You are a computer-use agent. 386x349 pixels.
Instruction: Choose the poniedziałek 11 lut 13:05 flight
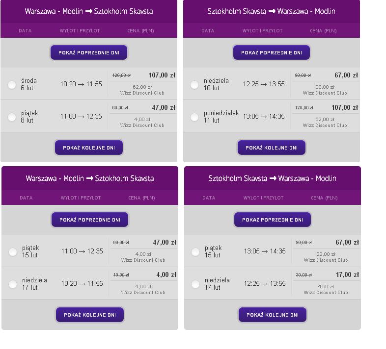coord(194,117)
